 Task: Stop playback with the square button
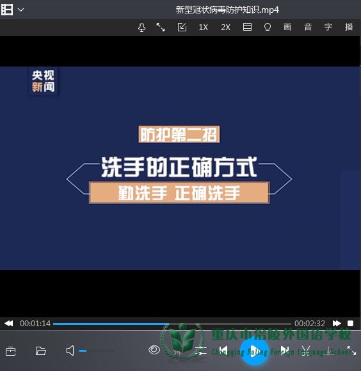tap(350, 323)
